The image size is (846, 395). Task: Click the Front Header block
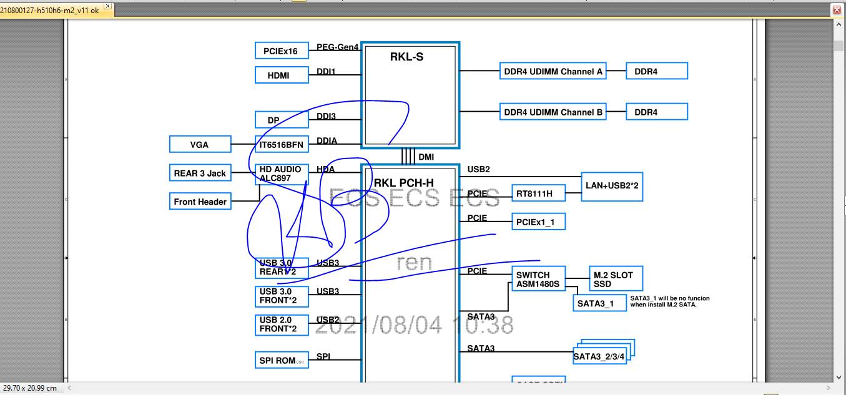[x=200, y=202]
